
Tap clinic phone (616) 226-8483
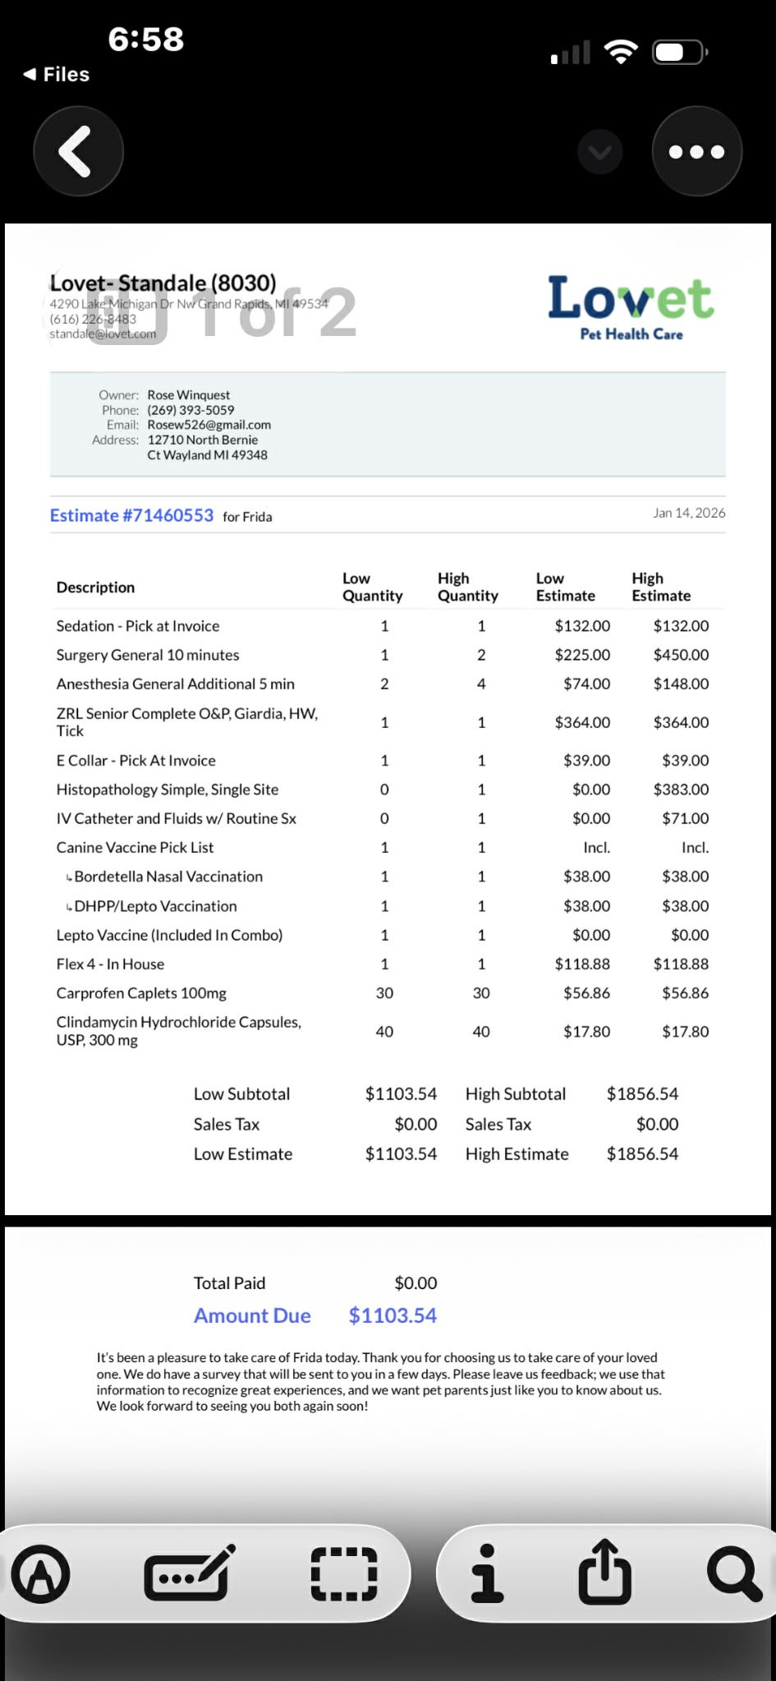pos(93,319)
